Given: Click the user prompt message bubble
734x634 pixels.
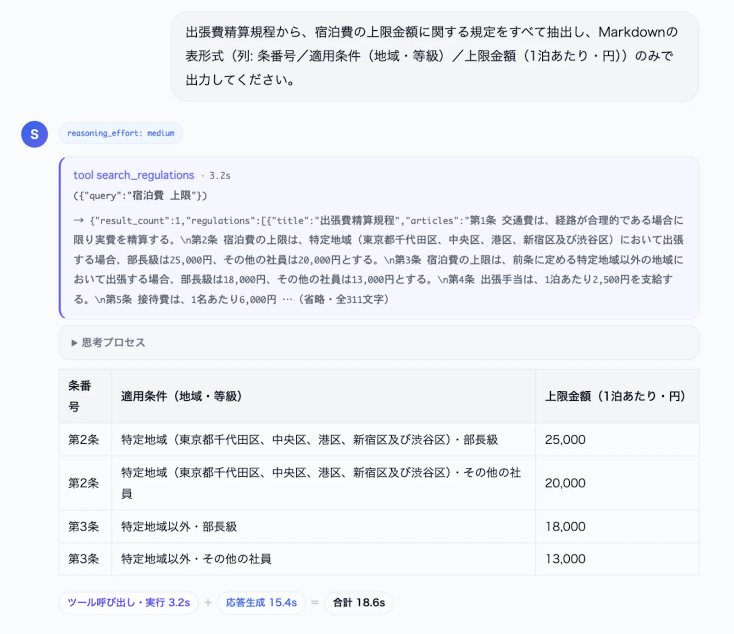Looking at the screenshot, I should tap(435, 56).
